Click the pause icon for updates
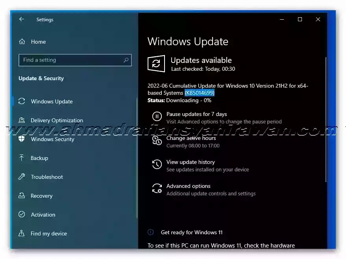 click(x=157, y=117)
